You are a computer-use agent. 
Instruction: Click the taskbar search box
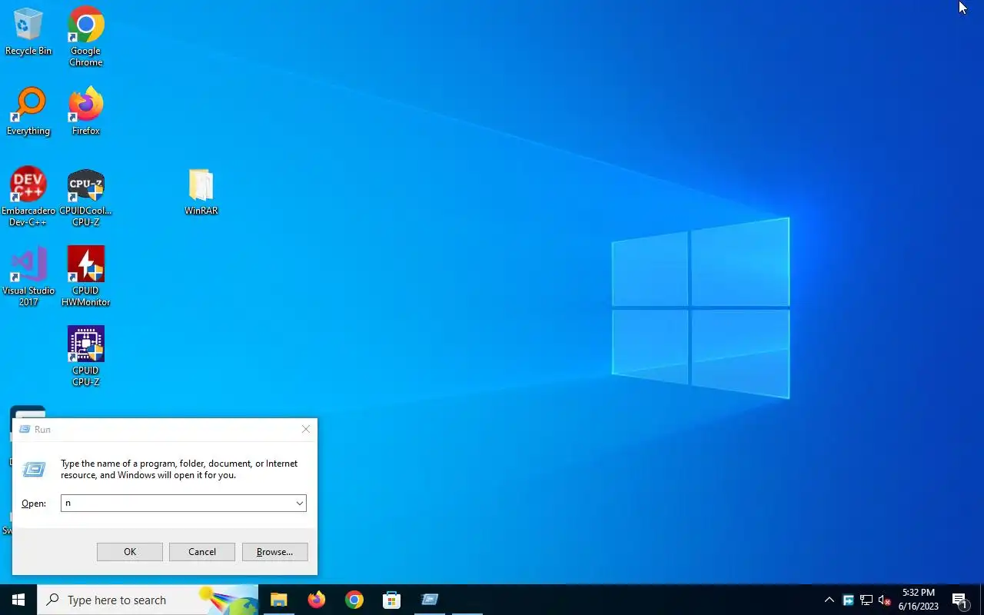point(148,600)
